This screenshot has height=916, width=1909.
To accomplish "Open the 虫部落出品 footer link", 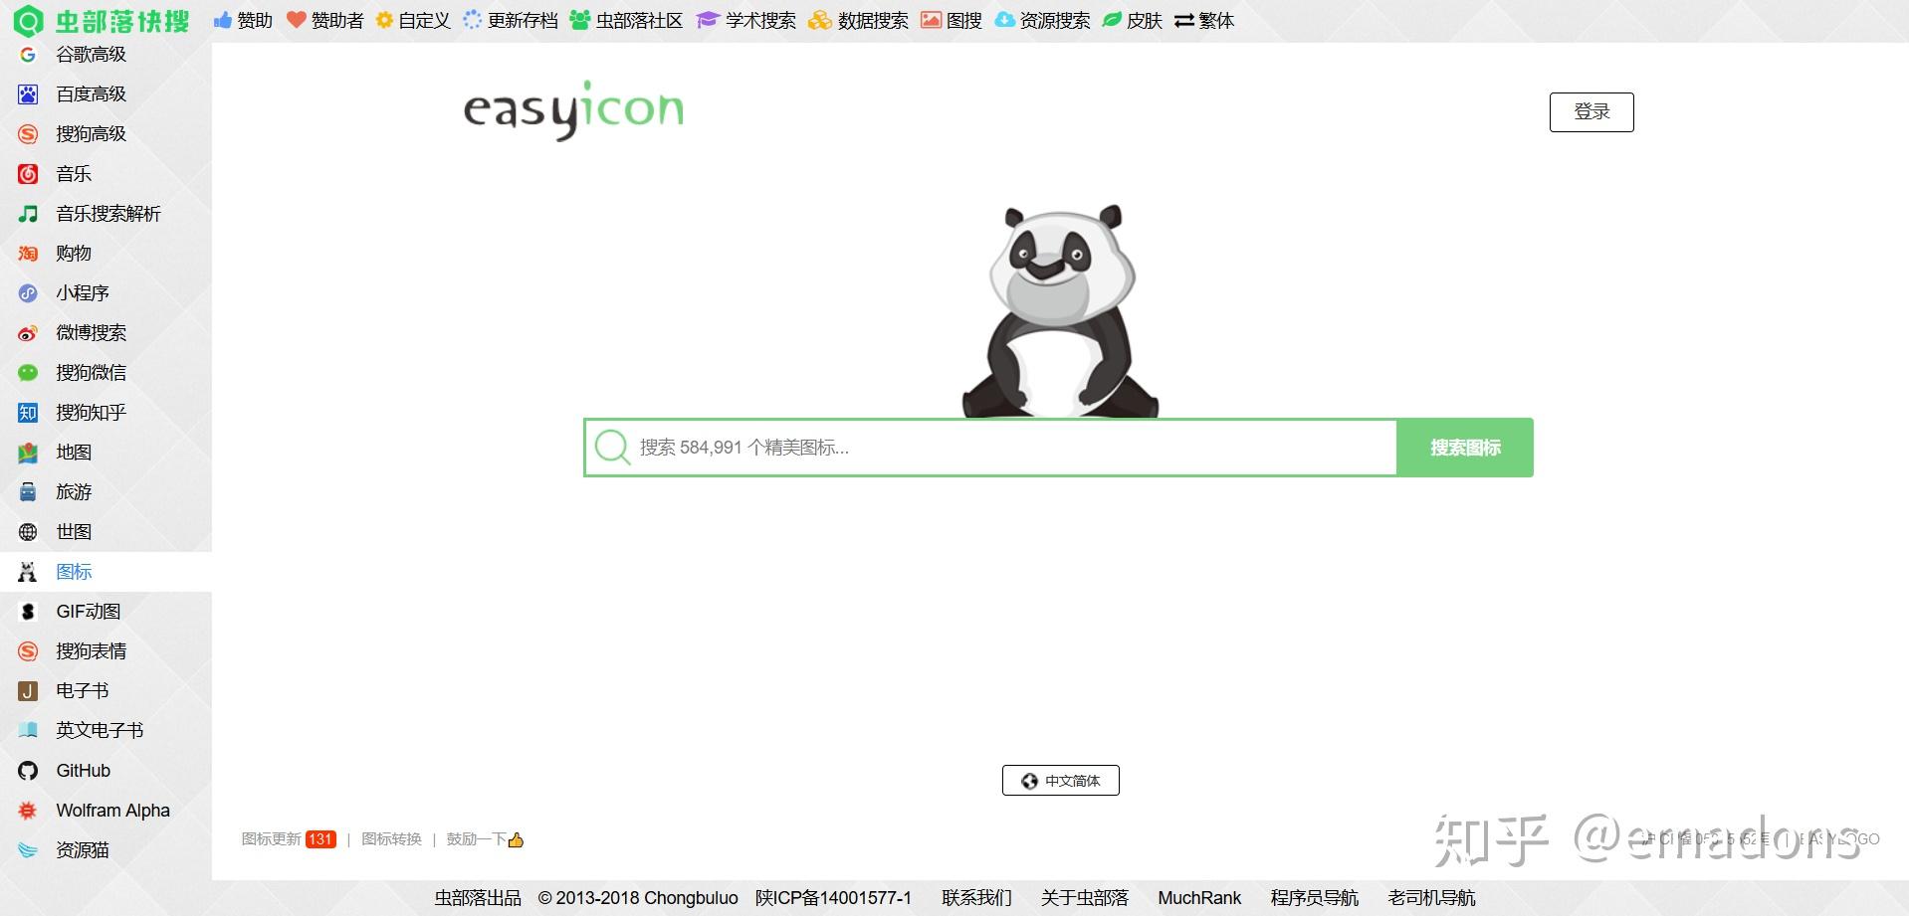I will (x=478, y=898).
